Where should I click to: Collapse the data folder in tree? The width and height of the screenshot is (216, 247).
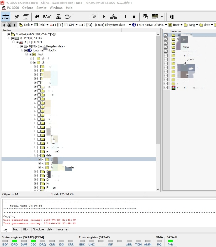pos(35,155)
